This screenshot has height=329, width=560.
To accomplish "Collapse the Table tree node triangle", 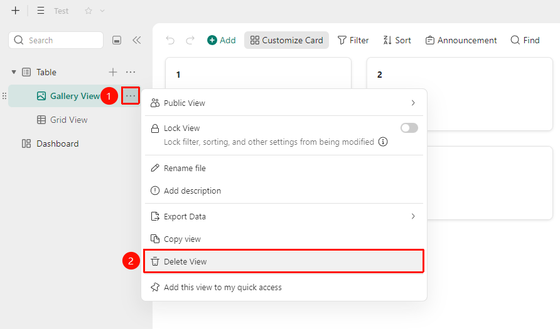I will tap(14, 72).
